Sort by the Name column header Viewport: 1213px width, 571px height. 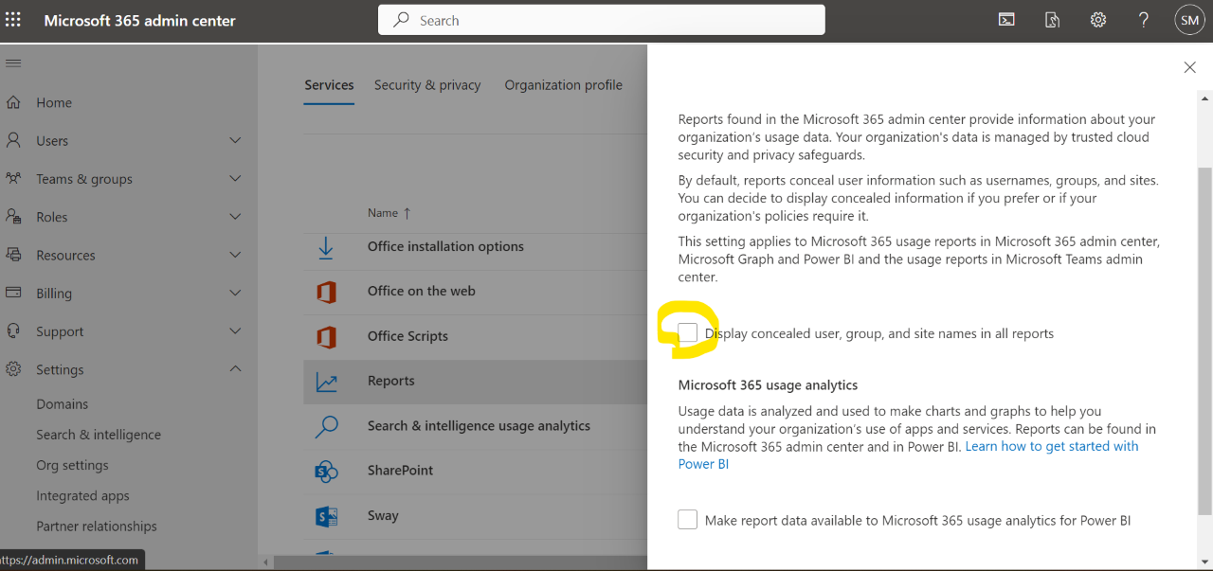click(x=389, y=213)
